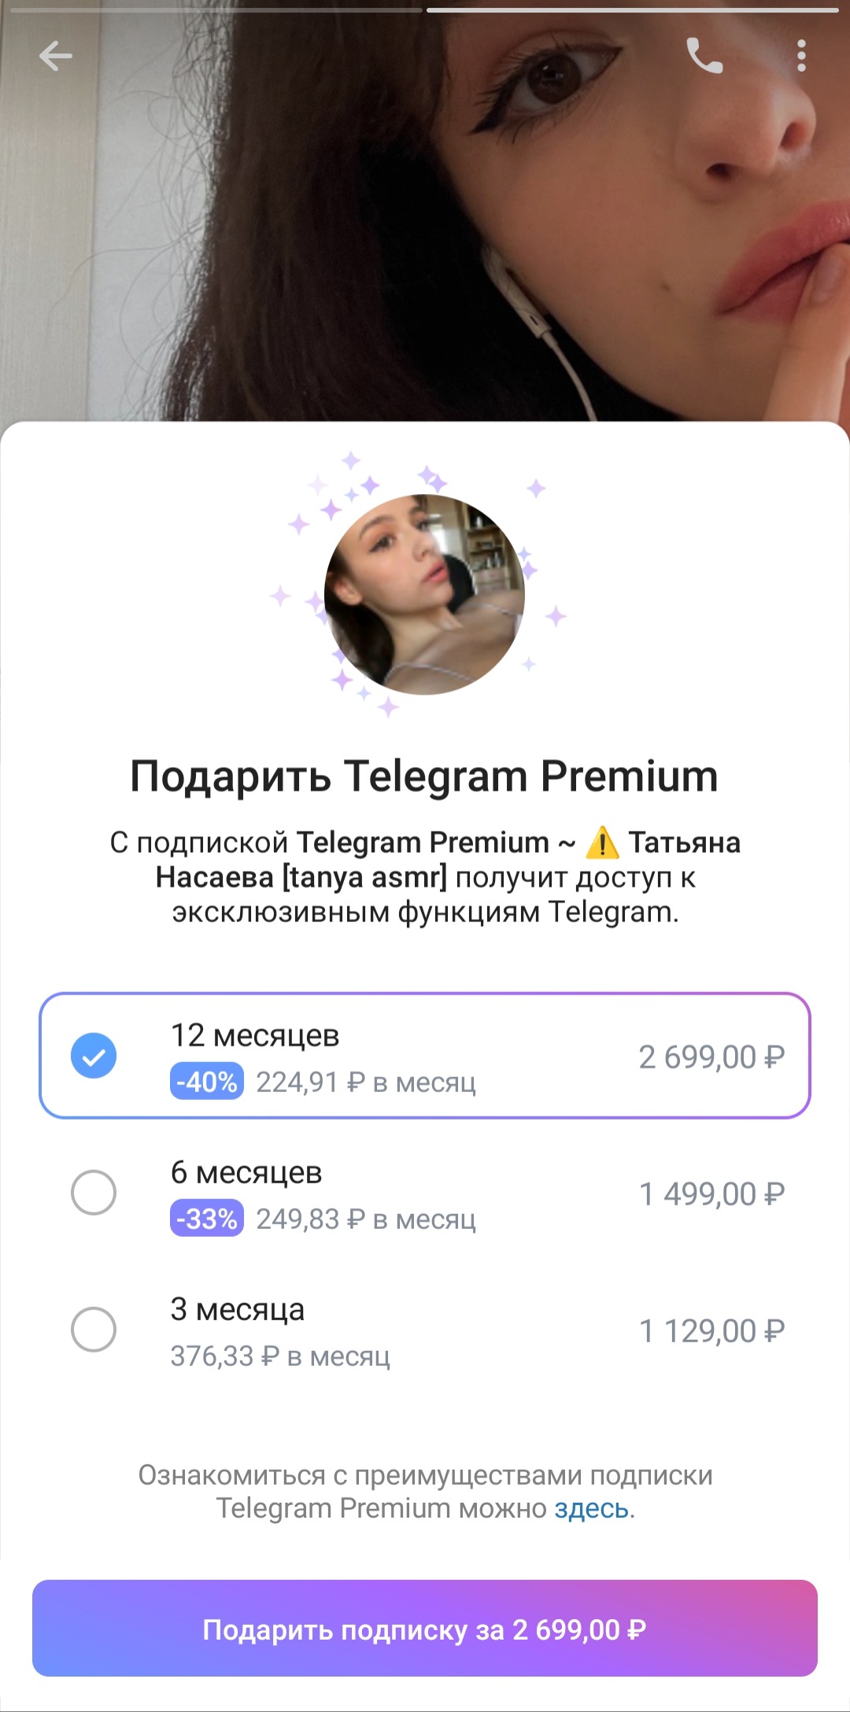Image resolution: width=850 pixels, height=1712 pixels.
Task: Click the 1 499,00 ₽ price label
Action: pyautogui.click(x=711, y=1194)
